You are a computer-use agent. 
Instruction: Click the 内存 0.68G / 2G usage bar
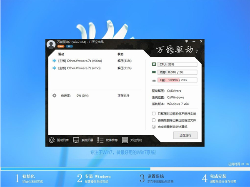pos(177,72)
